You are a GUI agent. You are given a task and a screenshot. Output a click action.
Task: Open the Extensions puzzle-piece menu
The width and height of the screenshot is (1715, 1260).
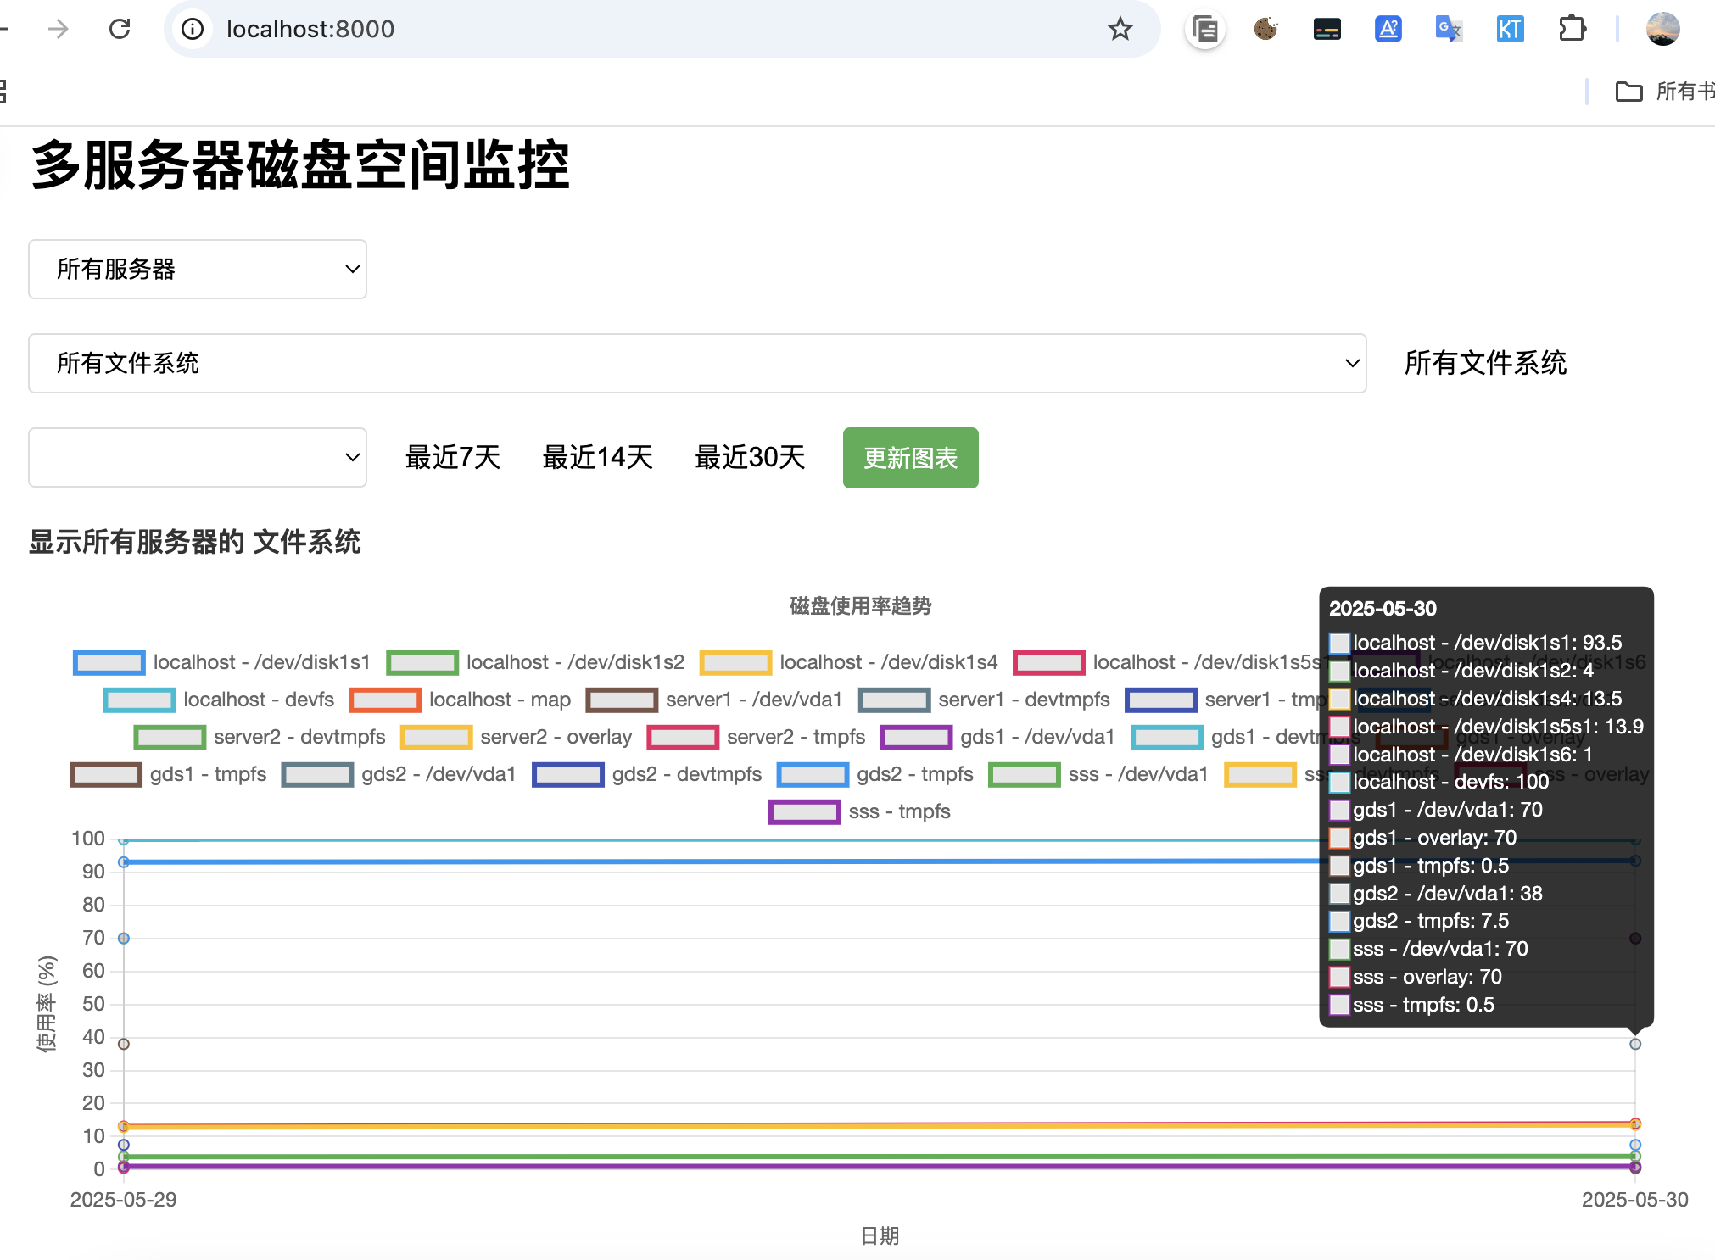(x=1572, y=29)
